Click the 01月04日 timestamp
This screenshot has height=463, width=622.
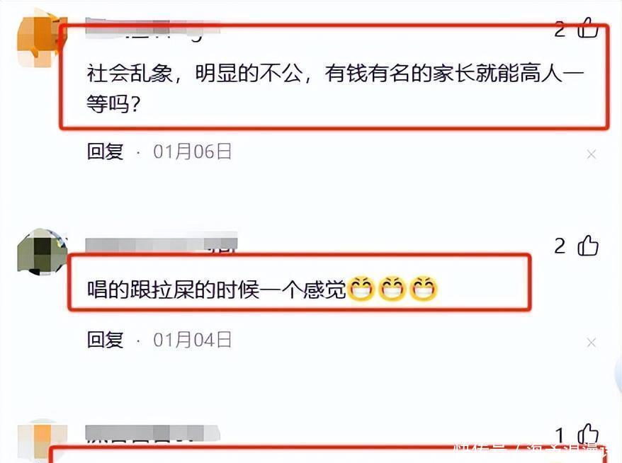(193, 340)
